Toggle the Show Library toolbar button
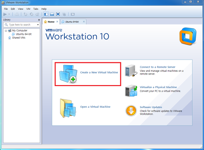Screen dimensions: 204x150 pos(46,14)
